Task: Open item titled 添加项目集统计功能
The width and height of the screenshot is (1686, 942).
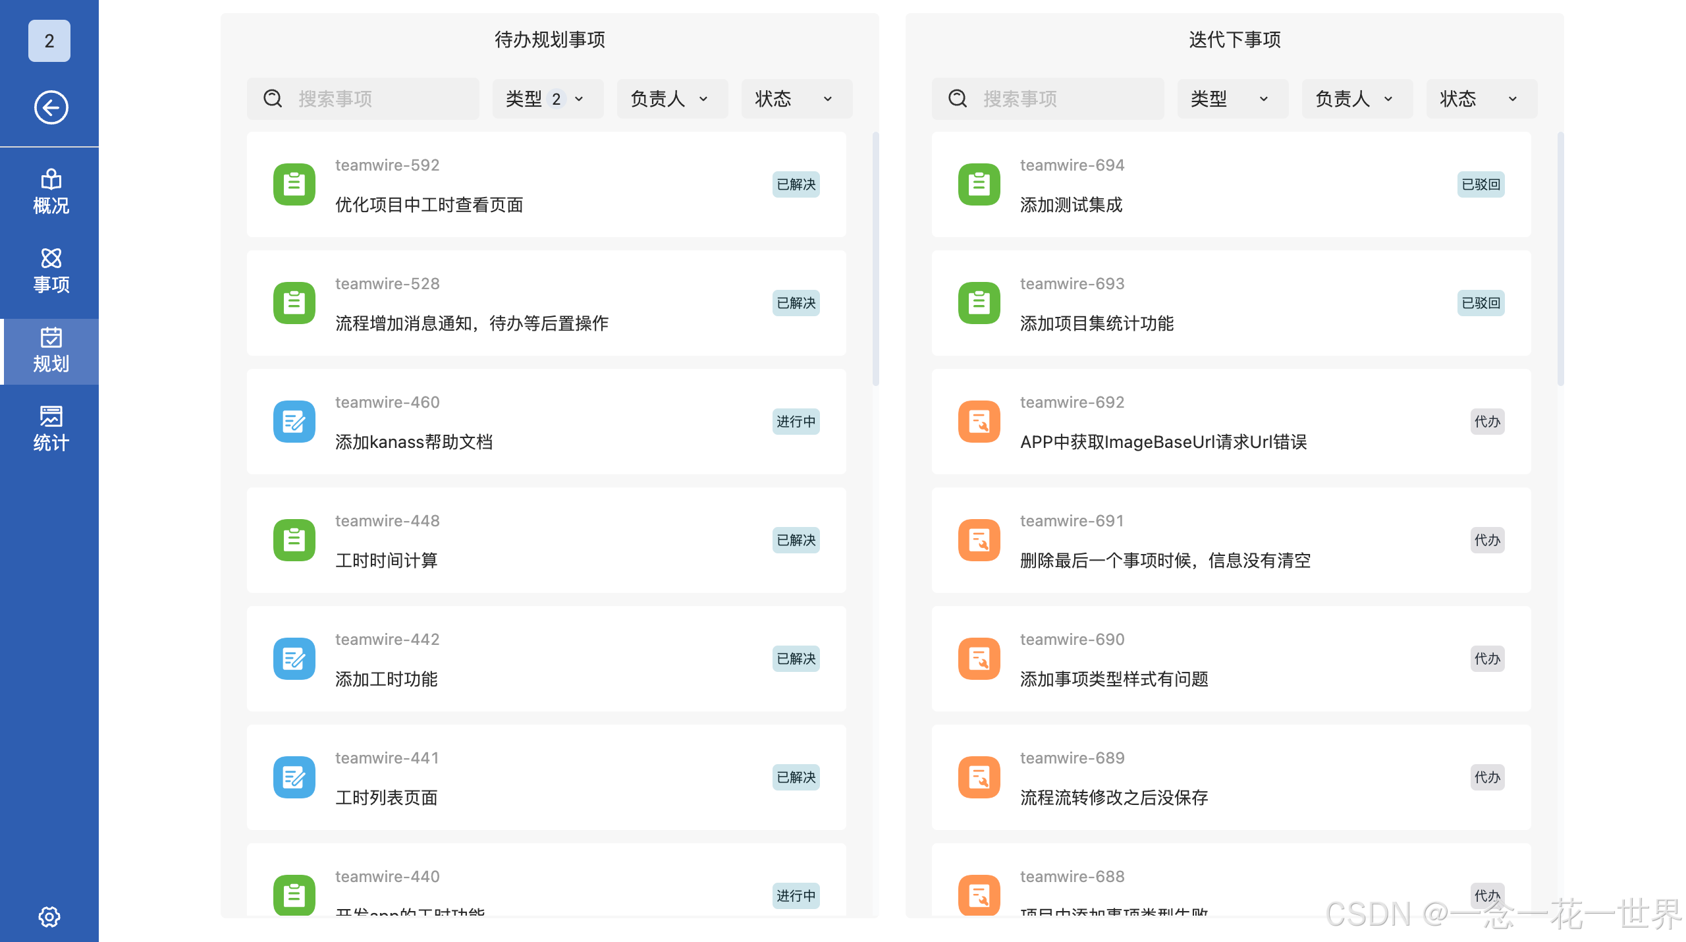Action: (1097, 323)
